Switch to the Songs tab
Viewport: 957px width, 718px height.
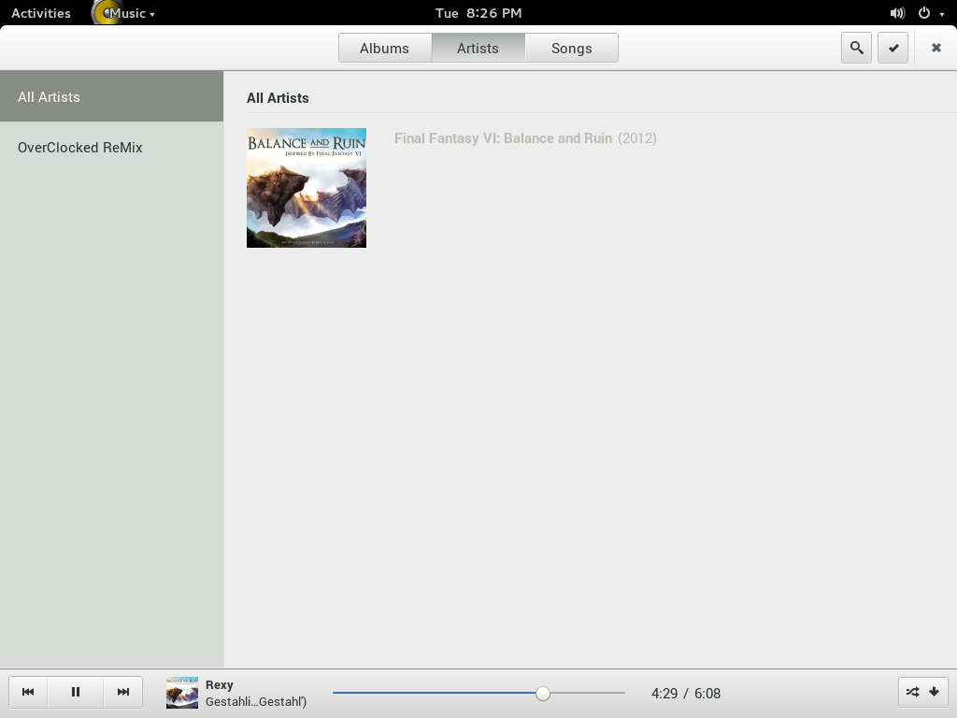coord(572,49)
